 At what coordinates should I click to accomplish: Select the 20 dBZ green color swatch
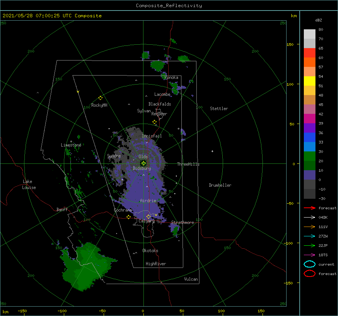tap(309, 156)
